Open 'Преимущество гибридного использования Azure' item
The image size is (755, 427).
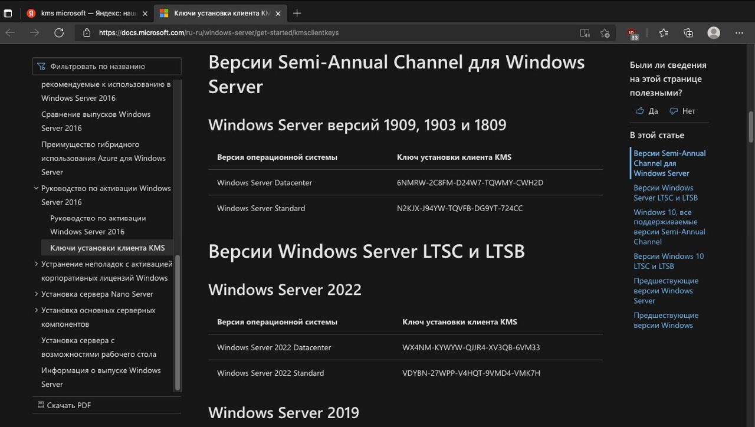[103, 158]
